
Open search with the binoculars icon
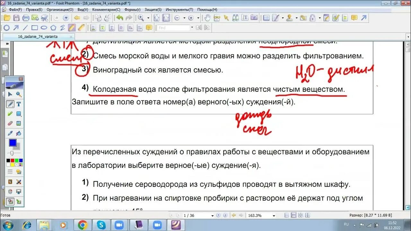(236, 18)
